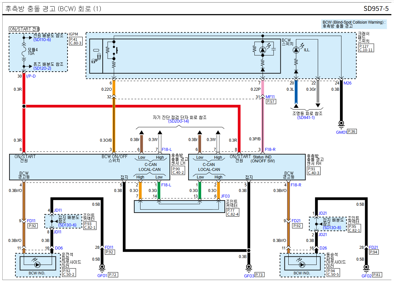Viewport: 394px width, 282px height.
Task: Select the ILL. illumination LED symbol
Action: pyautogui.click(x=296, y=50)
